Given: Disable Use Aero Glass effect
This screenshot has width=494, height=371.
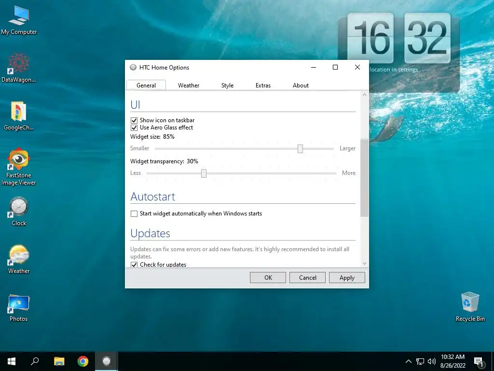Looking at the screenshot, I should 134,128.
